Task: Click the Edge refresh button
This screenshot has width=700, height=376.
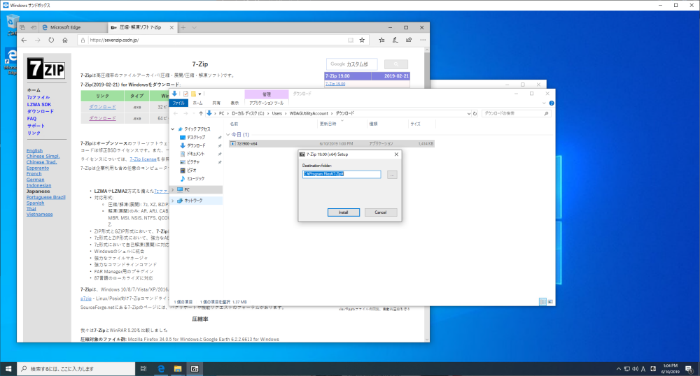Action: point(51,40)
